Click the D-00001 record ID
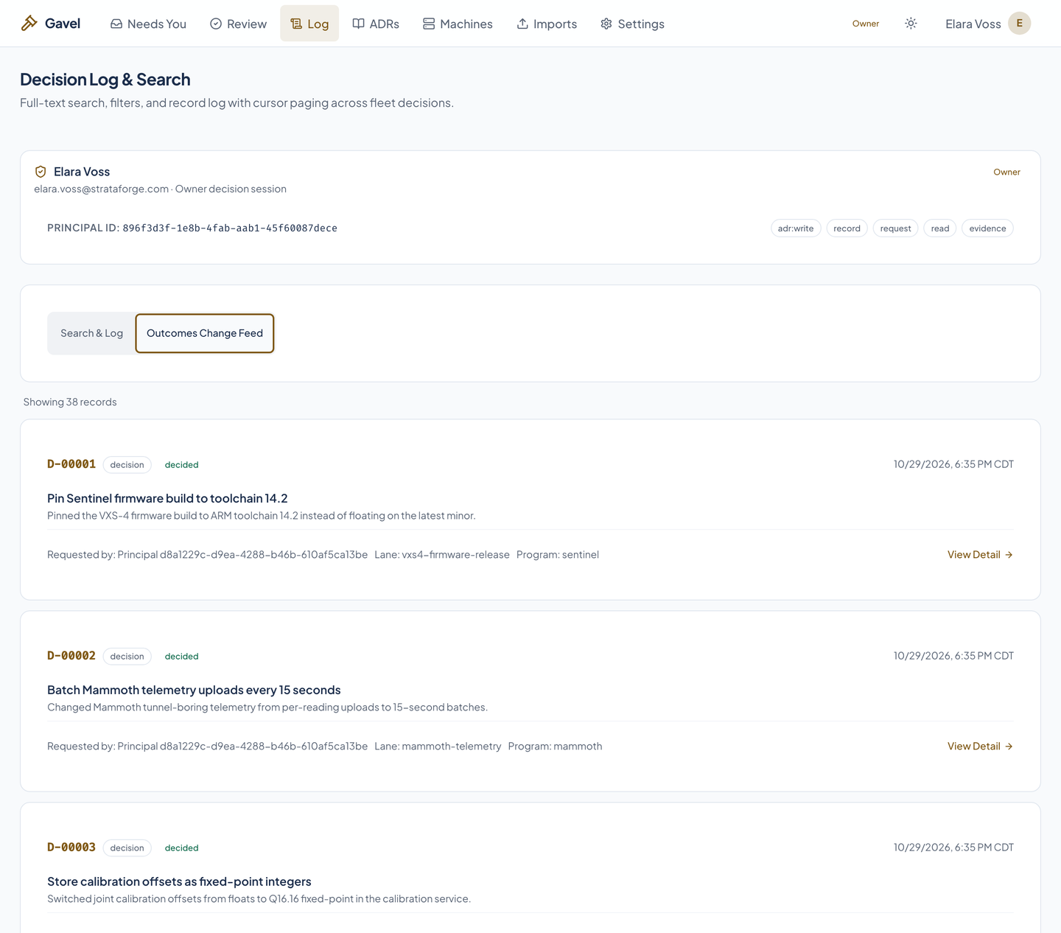 [x=71, y=464]
